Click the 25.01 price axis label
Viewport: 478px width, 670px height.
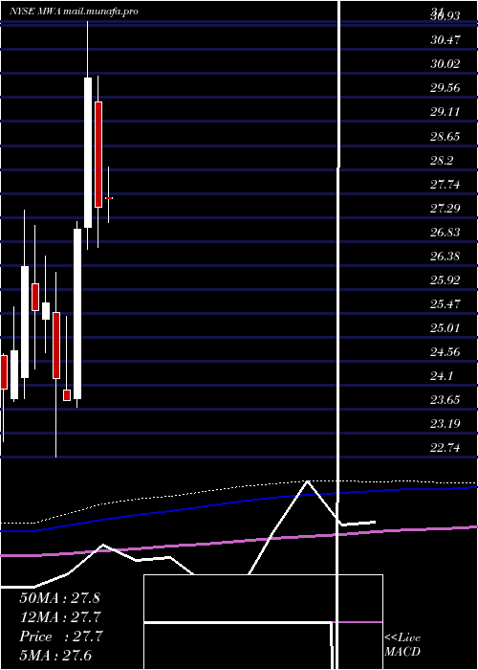pos(445,328)
